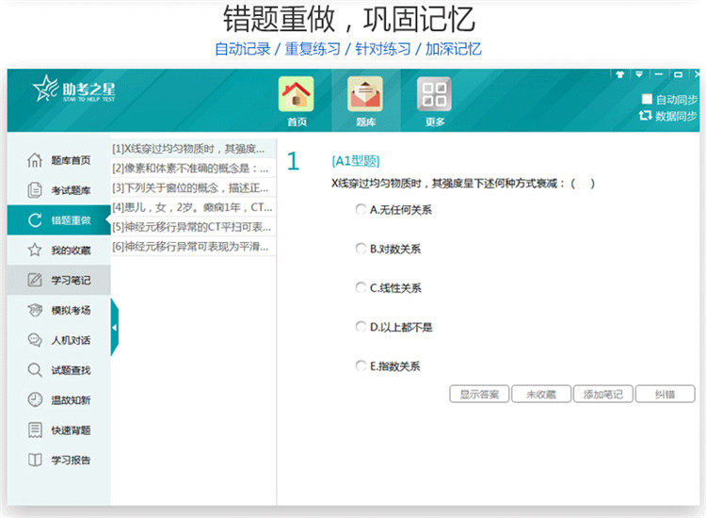706x518 pixels.
Task: Open the 题库 envelope icon
Action: (365, 93)
